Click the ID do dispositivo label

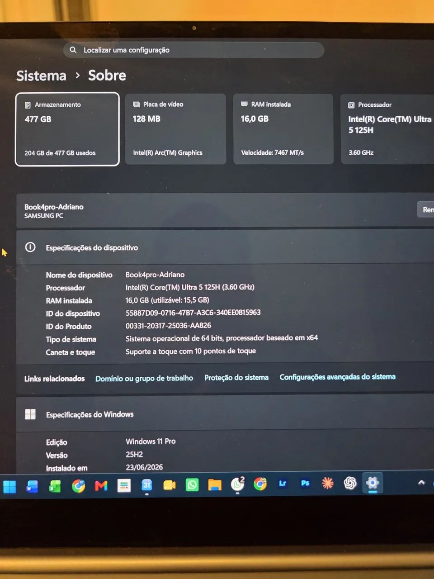coord(73,313)
